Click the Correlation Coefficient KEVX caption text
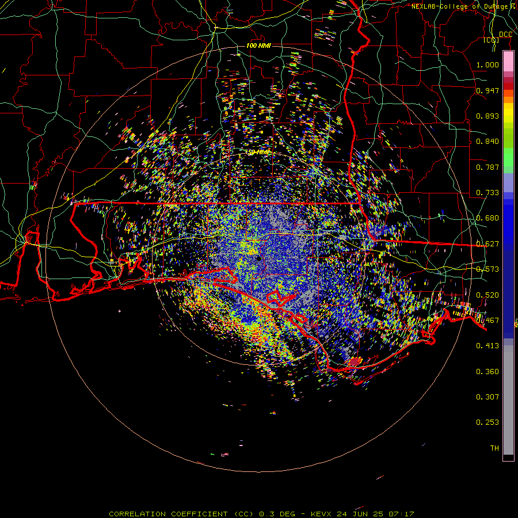 coord(262,514)
